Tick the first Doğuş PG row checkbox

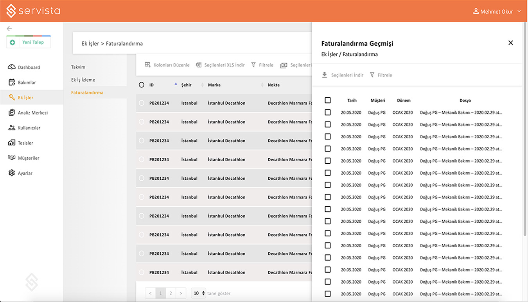coord(328,113)
